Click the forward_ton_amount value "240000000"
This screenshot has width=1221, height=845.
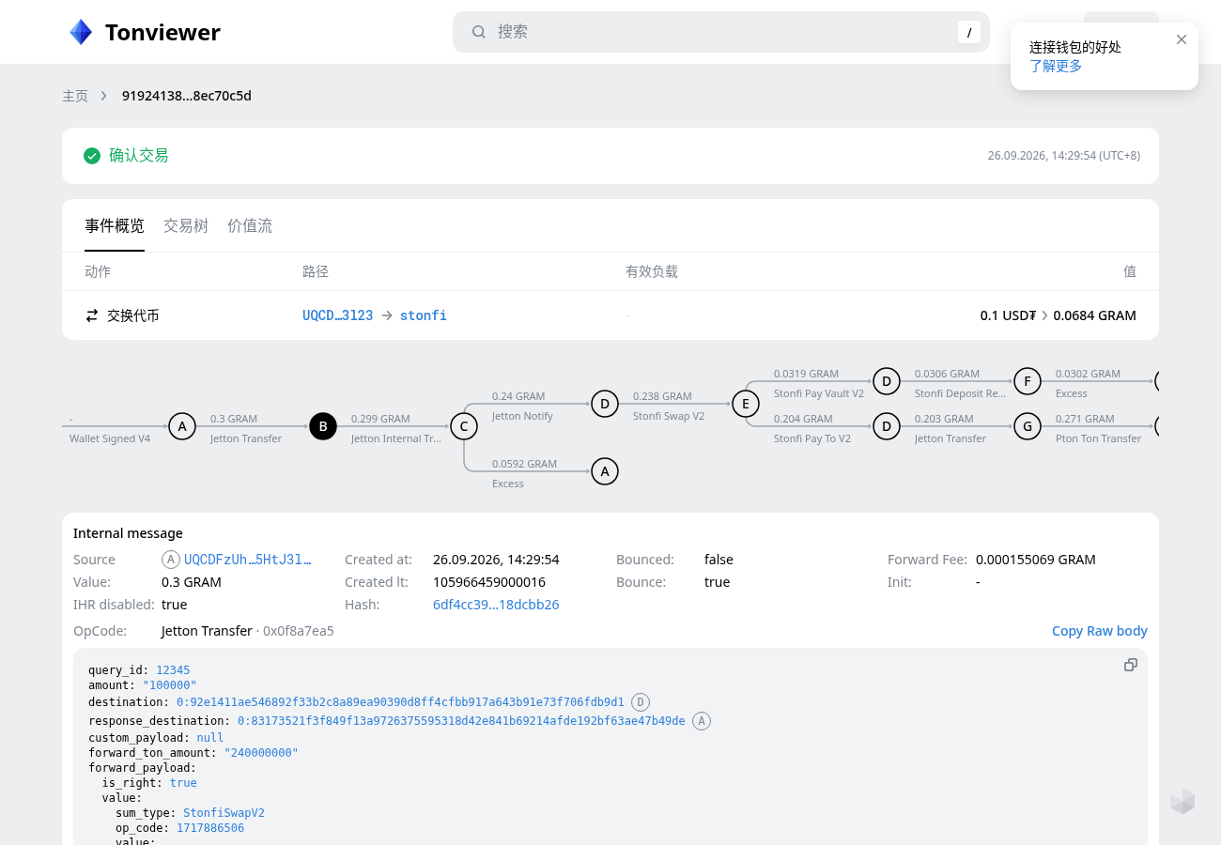tap(261, 753)
